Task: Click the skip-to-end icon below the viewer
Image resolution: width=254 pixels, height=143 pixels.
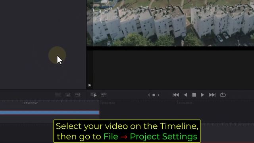Action: tap(90, 85)
